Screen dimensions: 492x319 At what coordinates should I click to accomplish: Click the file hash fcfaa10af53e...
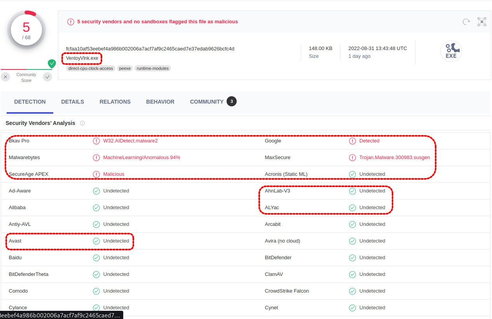150,49
